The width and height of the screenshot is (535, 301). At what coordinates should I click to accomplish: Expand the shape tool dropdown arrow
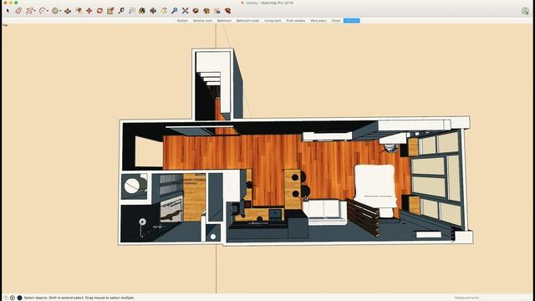pyautogui.click(x=60, y=11)
